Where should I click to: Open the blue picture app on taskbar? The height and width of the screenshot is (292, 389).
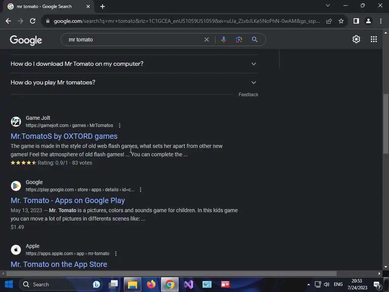(207, 284)
